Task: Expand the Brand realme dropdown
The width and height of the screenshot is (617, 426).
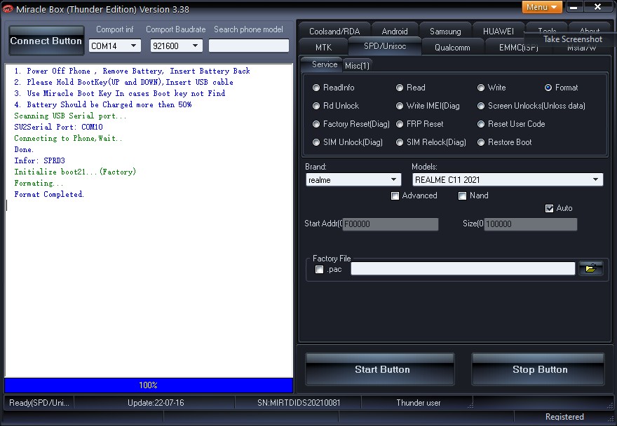Action: coord(353,180)
